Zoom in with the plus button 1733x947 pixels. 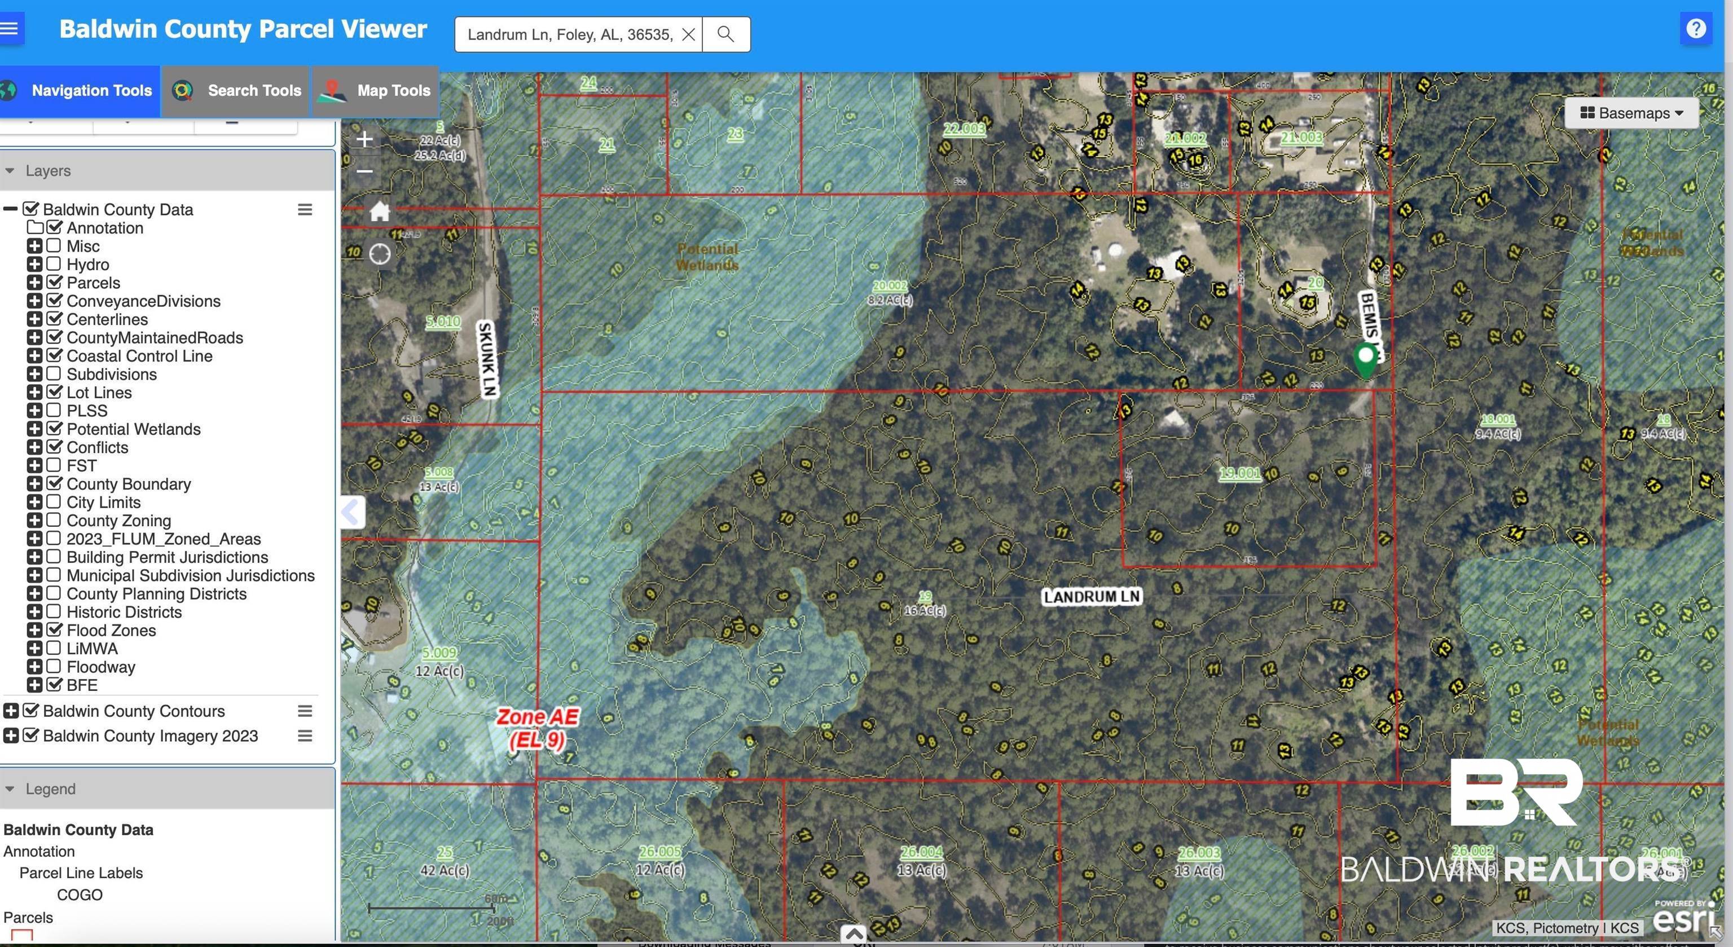click(364, 139)
